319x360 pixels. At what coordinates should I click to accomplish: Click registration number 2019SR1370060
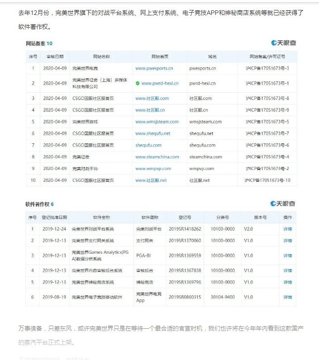(185, 241)
